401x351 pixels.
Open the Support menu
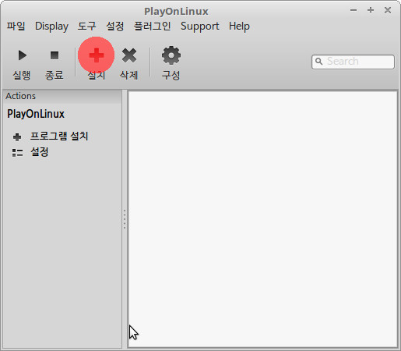[x=200, y=27]
